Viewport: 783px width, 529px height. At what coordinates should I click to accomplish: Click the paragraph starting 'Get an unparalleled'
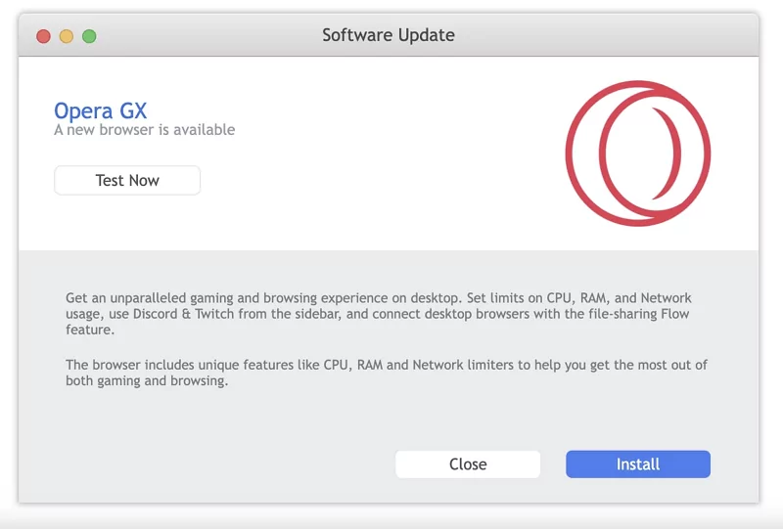378,314
